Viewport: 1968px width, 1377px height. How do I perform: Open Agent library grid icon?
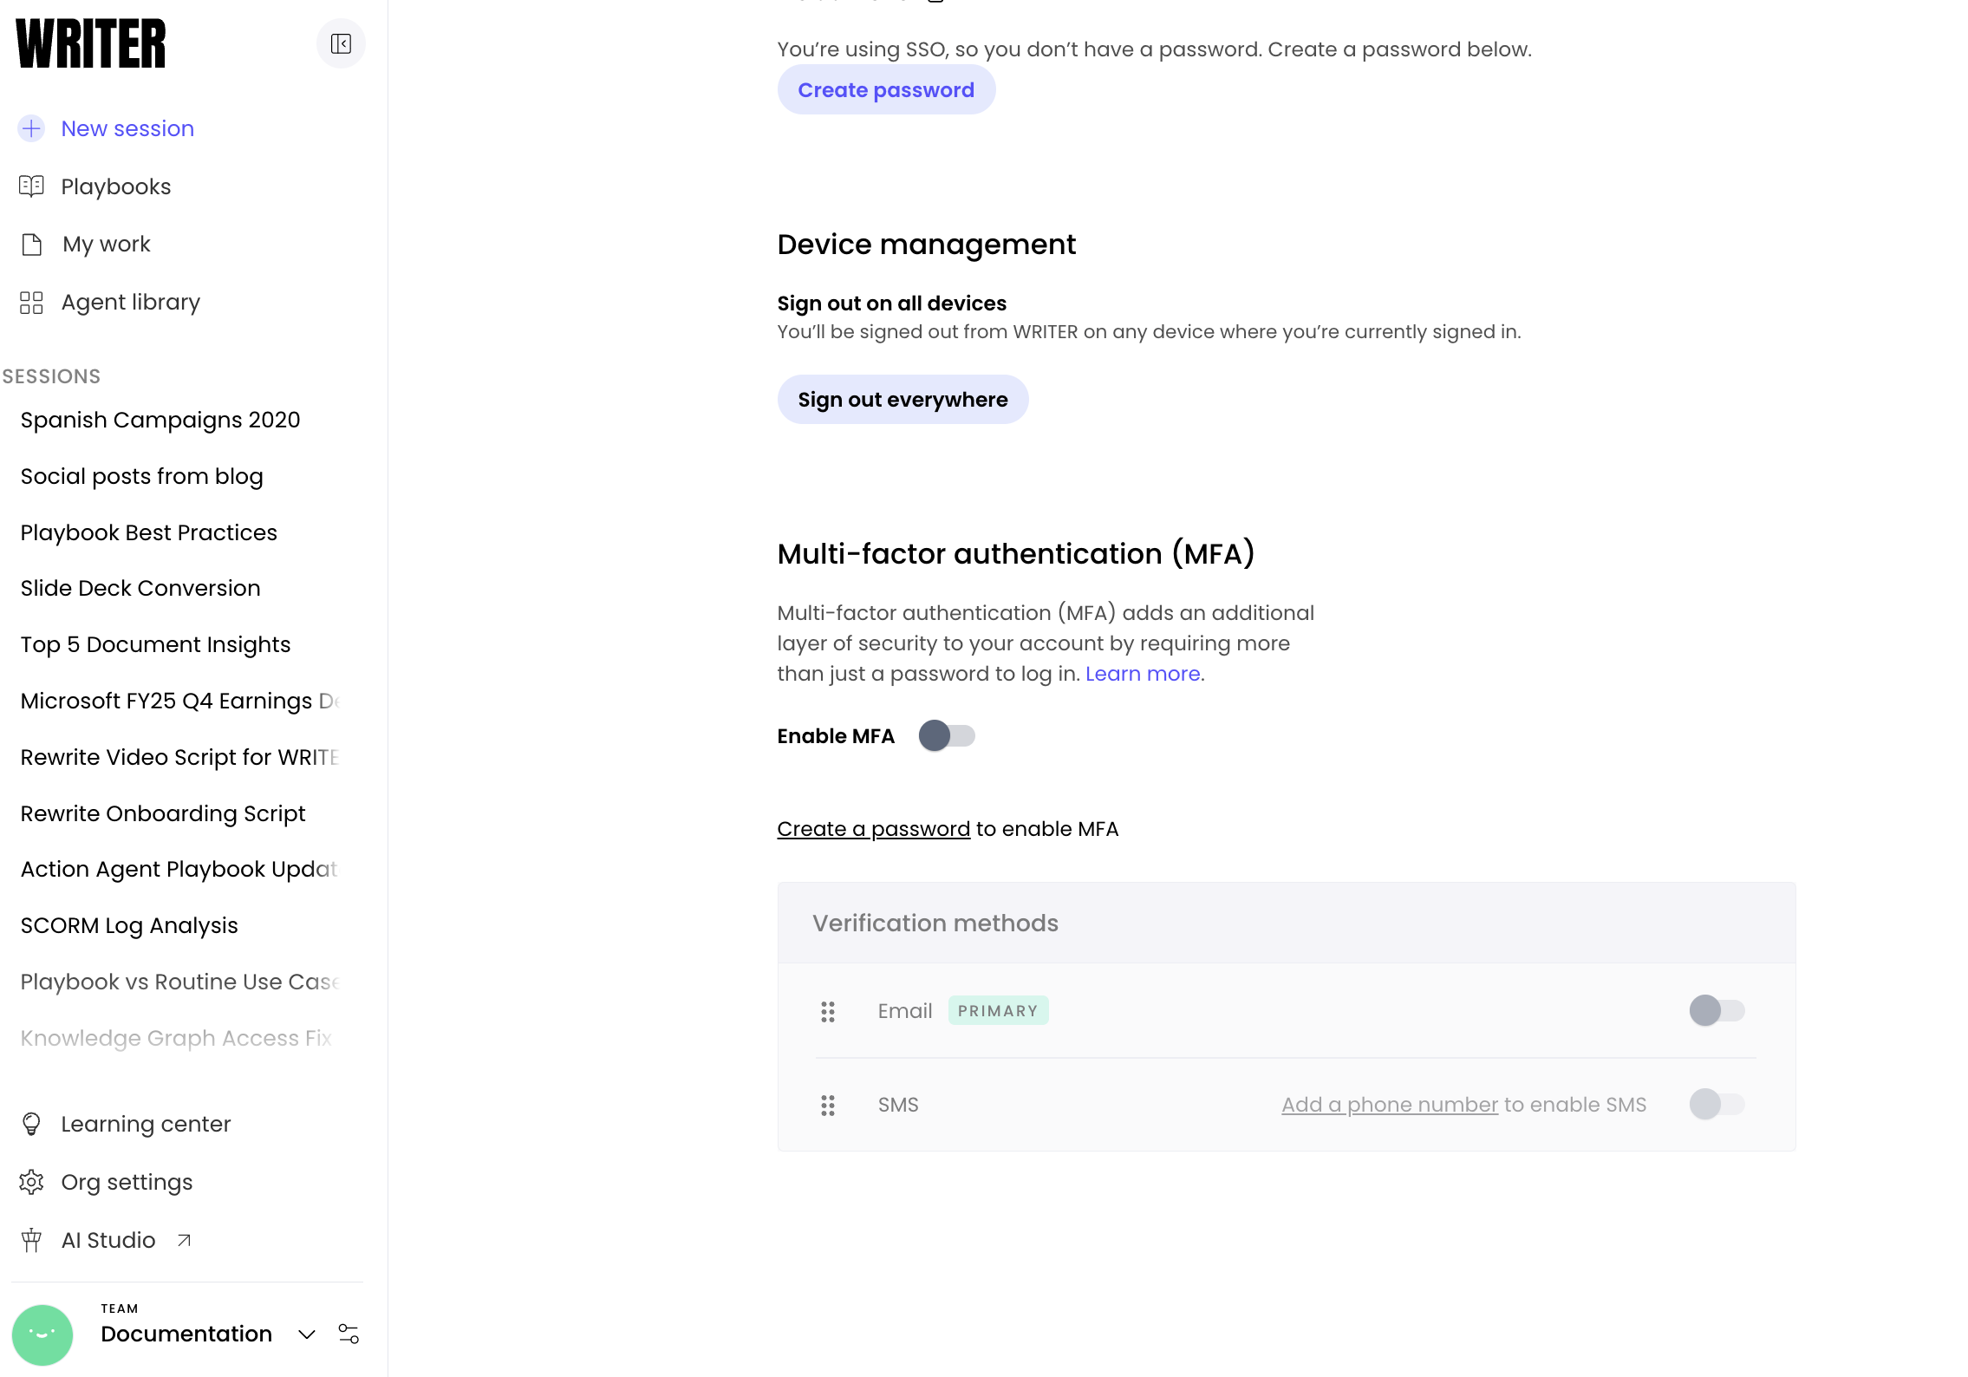click(31, 303)
